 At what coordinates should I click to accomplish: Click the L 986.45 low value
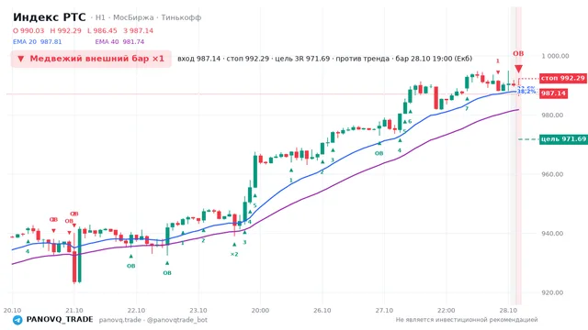coord(102,30)
